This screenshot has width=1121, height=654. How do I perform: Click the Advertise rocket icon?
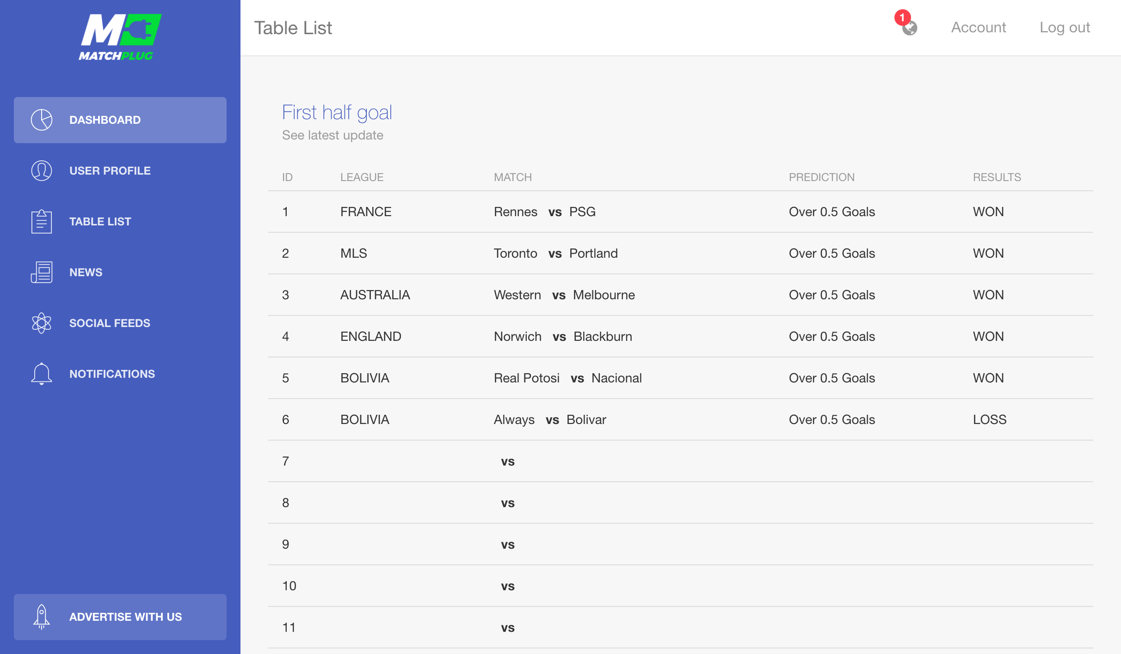point(42,617)
